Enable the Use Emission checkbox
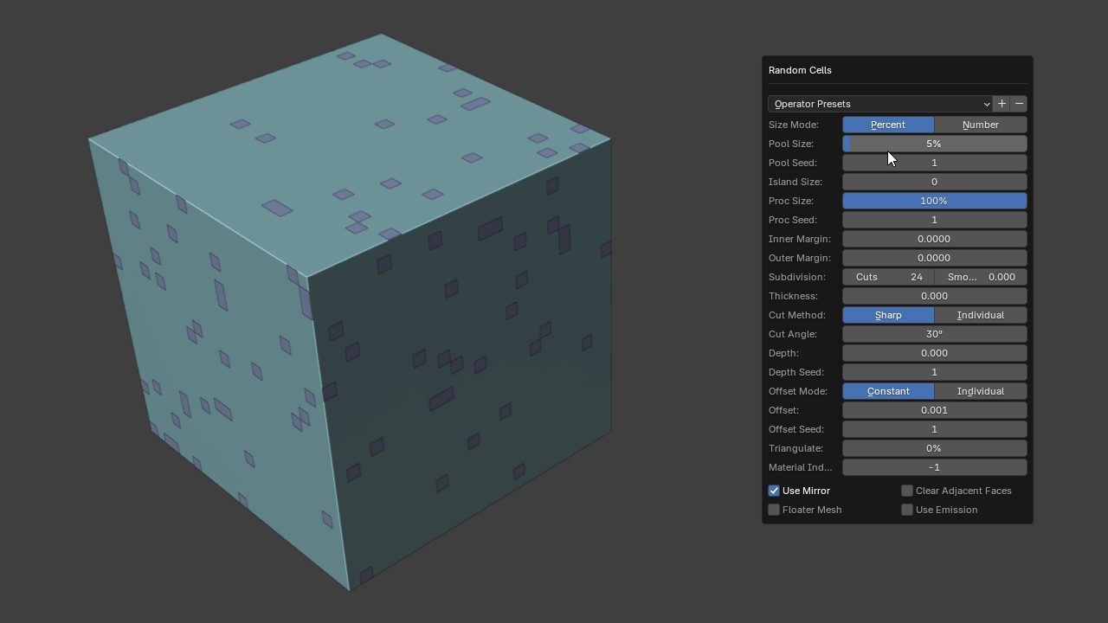 [907, 510]
